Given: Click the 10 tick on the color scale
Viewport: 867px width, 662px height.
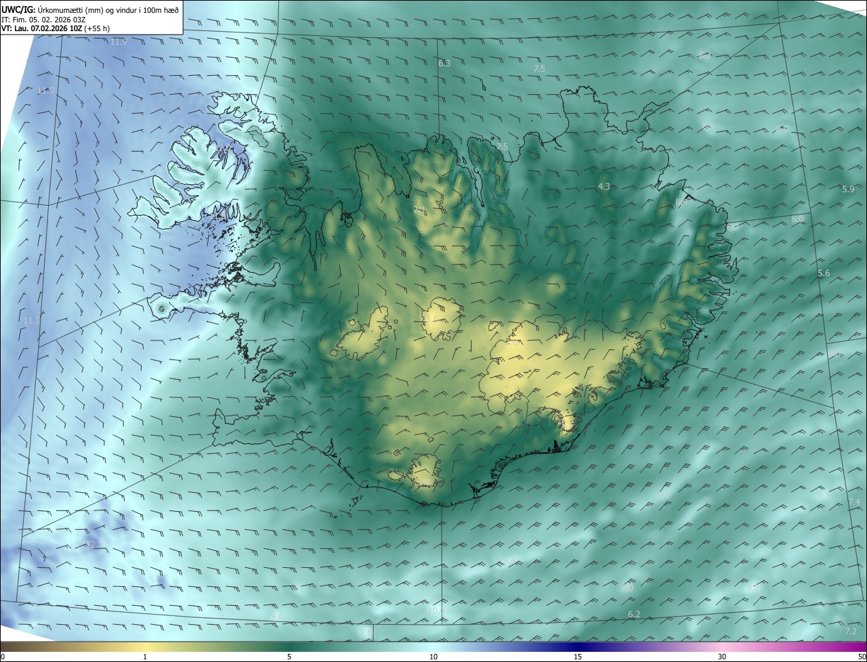Looking at the screenshot, I should (433, 657).
